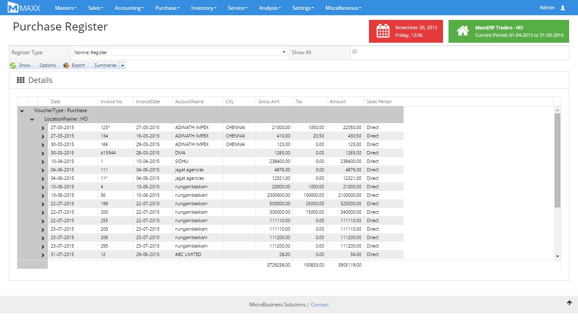
Task: Open the Purchase menu
Action: click(167, 8)
